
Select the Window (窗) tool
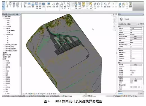pyautogui.click(x=14, y=5)
